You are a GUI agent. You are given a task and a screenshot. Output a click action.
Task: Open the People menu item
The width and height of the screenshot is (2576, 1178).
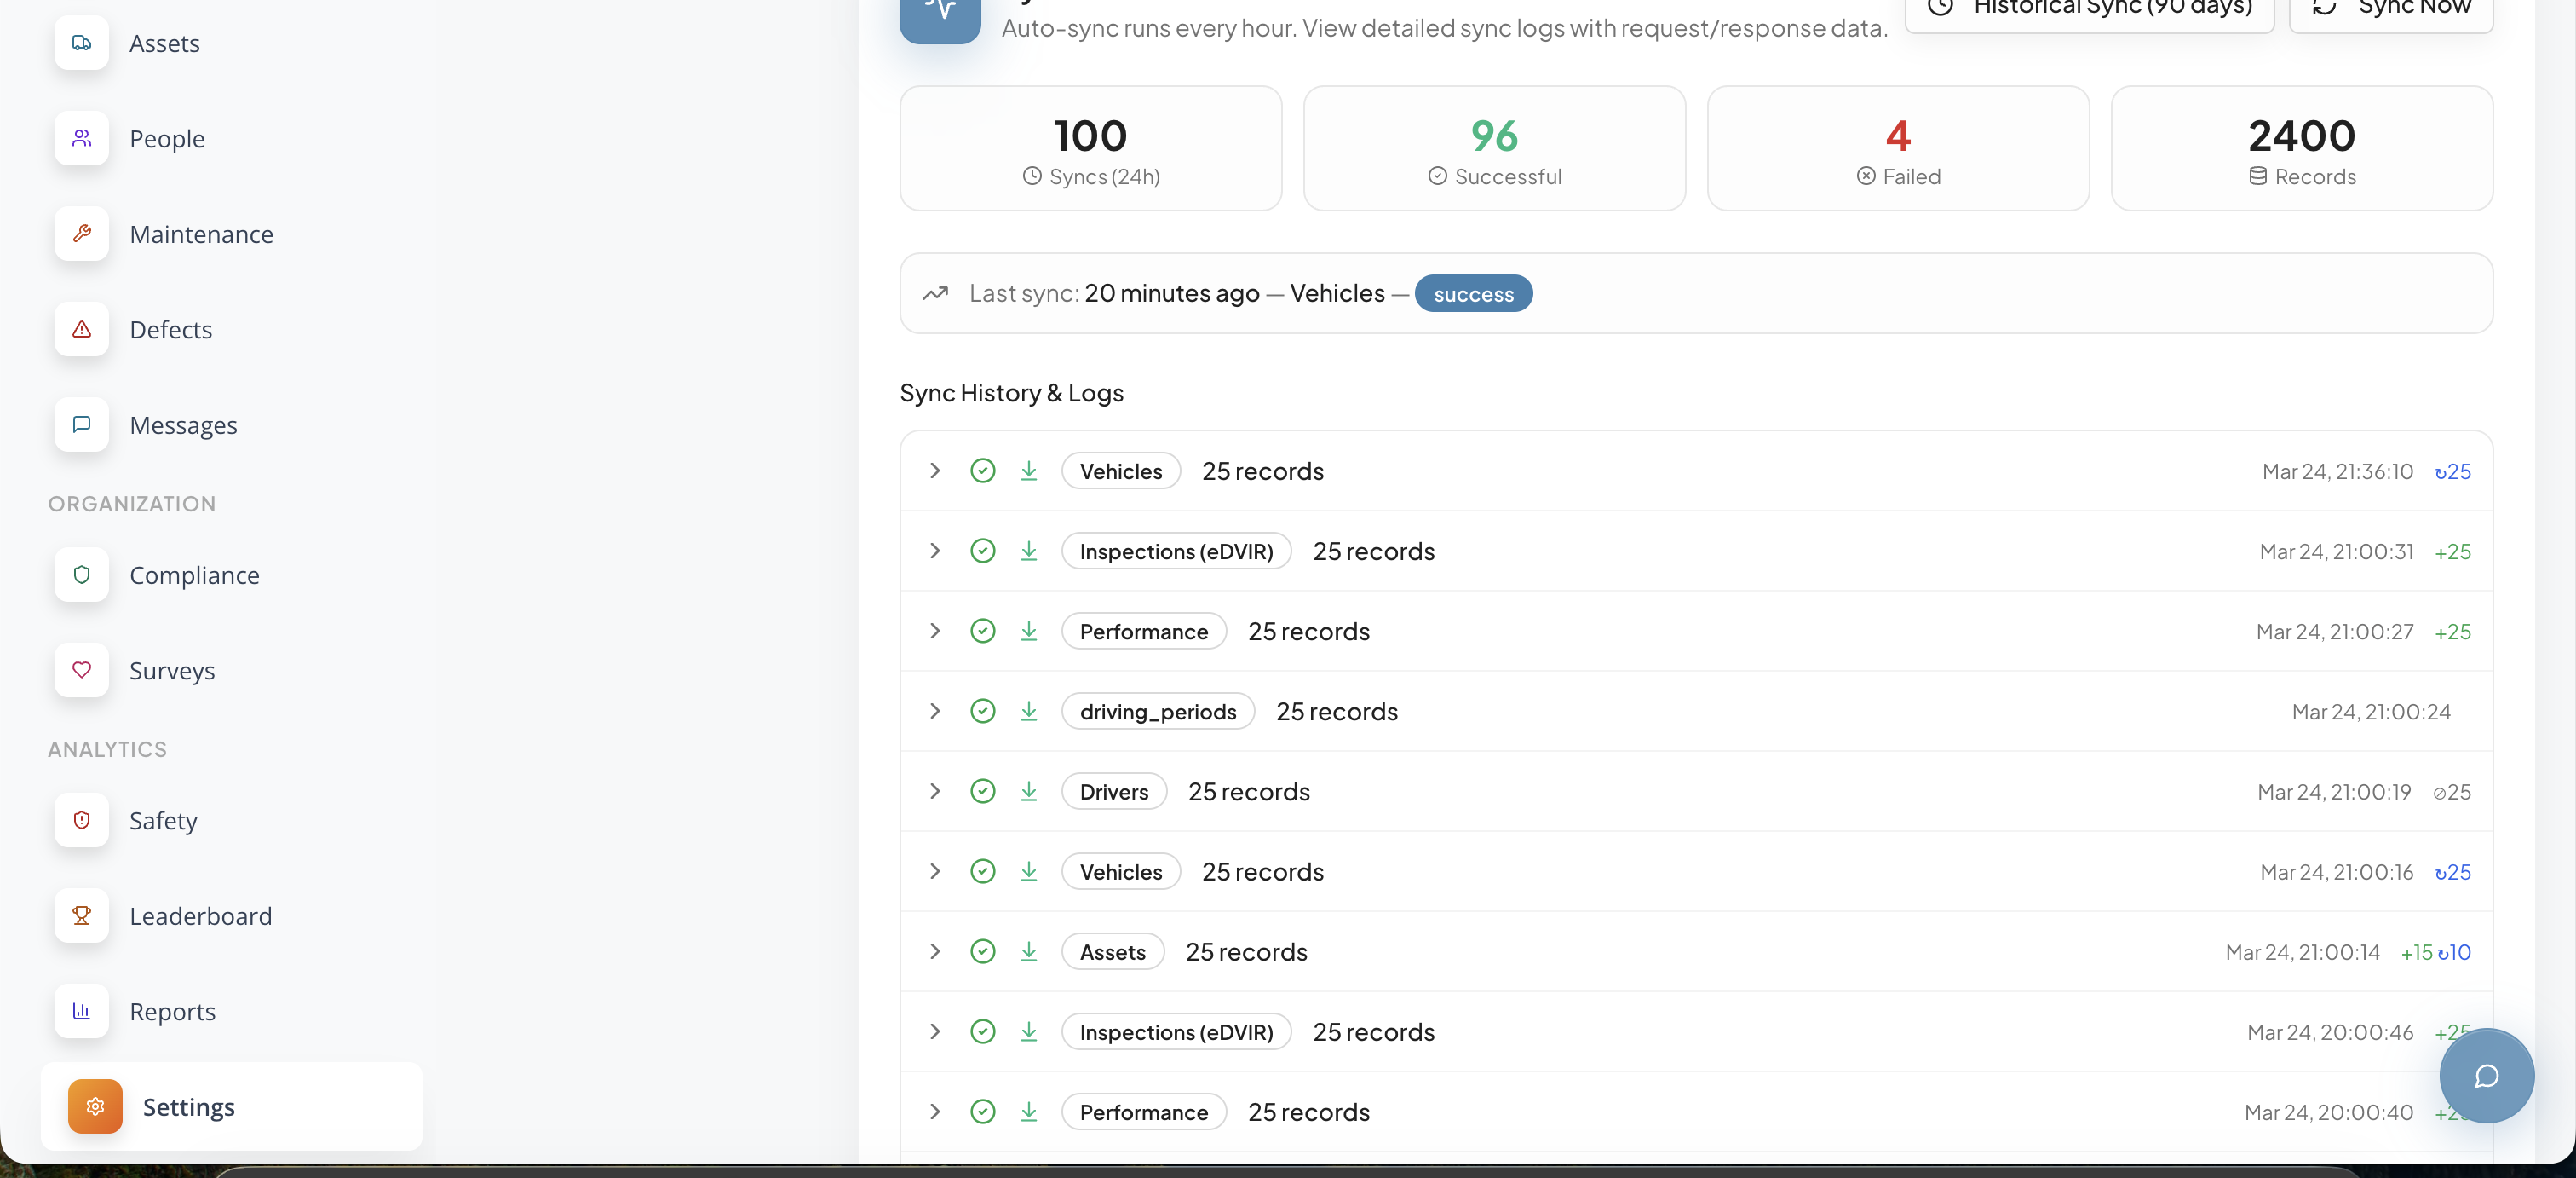point(167,139)
